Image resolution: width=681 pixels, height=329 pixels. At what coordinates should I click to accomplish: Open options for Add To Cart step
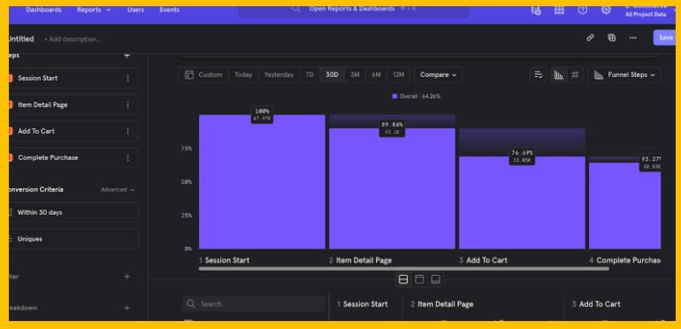click(127, 131)
